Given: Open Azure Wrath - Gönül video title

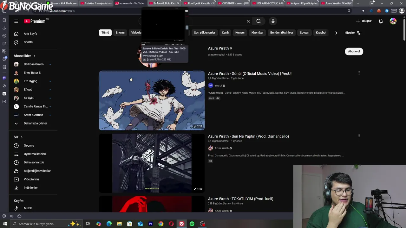Looking at the screenshot, I should click(x=250, y=73).
